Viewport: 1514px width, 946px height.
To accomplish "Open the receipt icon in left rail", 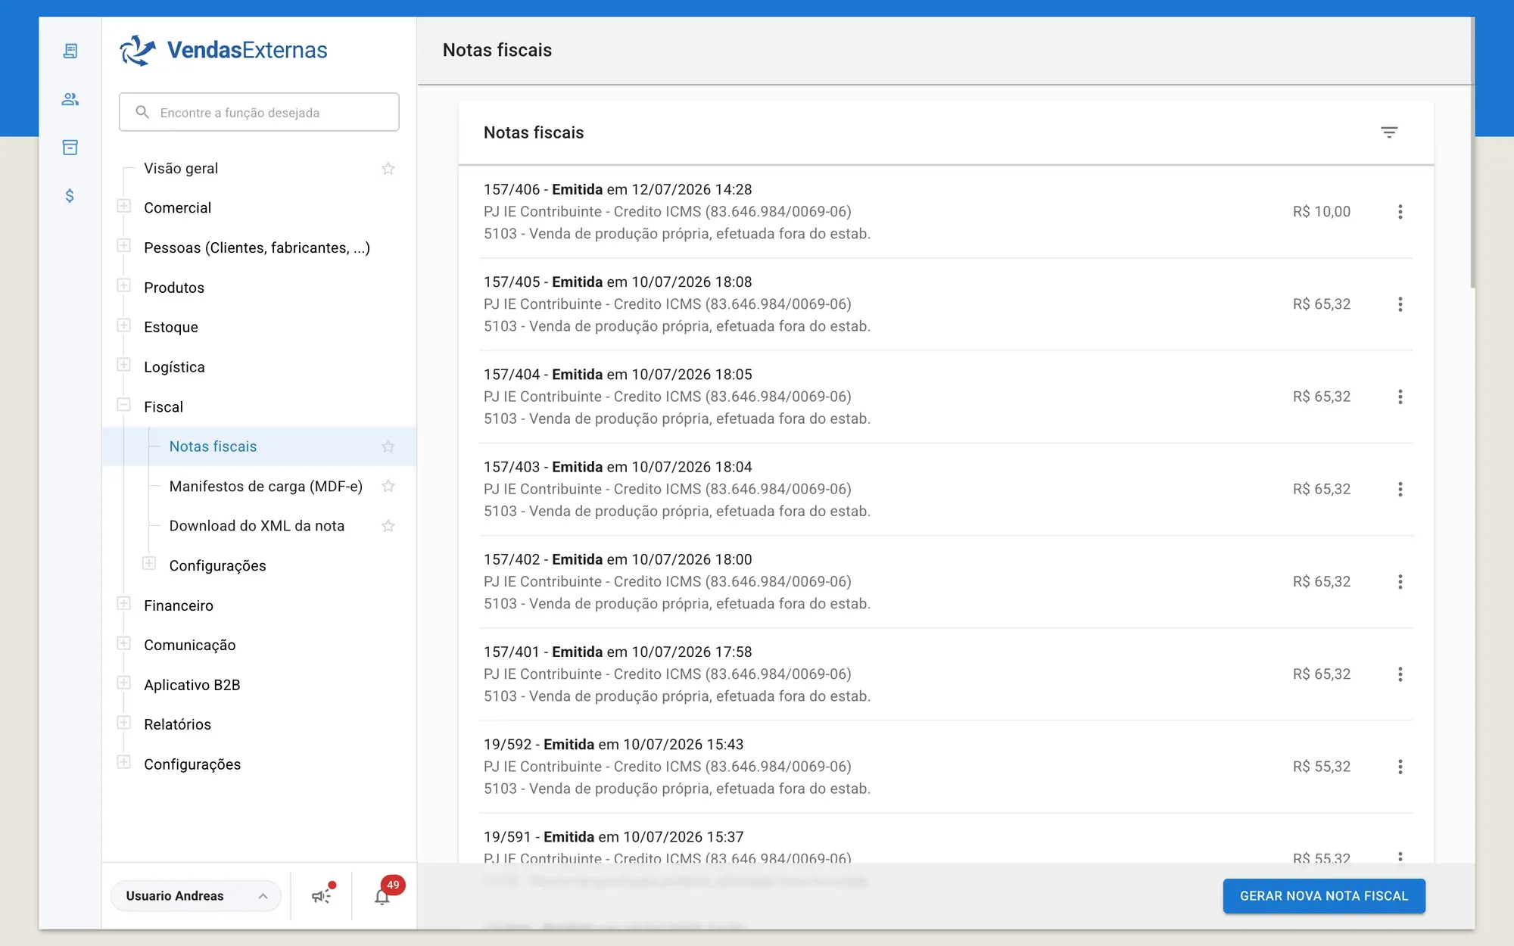I will [70, 51].
